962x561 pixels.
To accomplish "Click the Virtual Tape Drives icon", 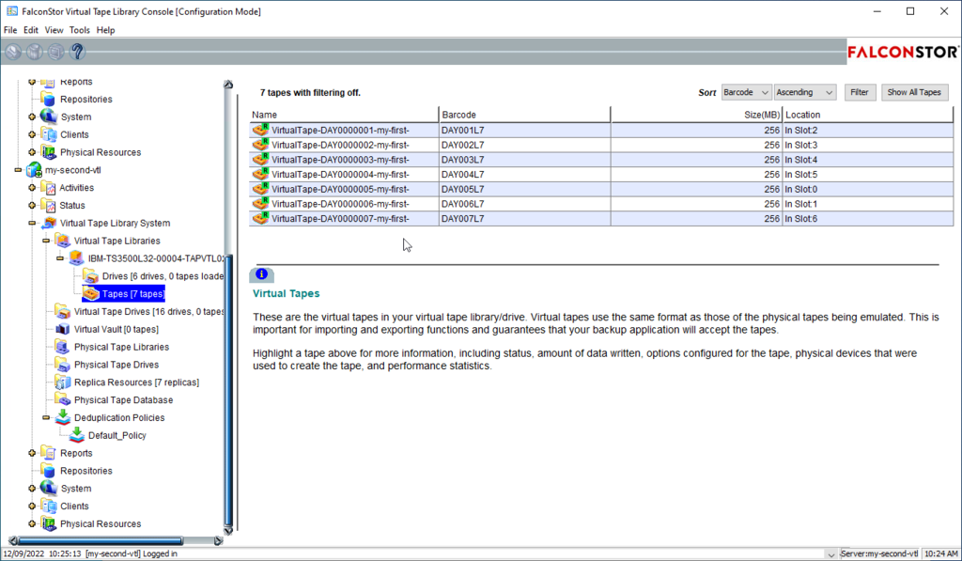I will click(63, 311).
